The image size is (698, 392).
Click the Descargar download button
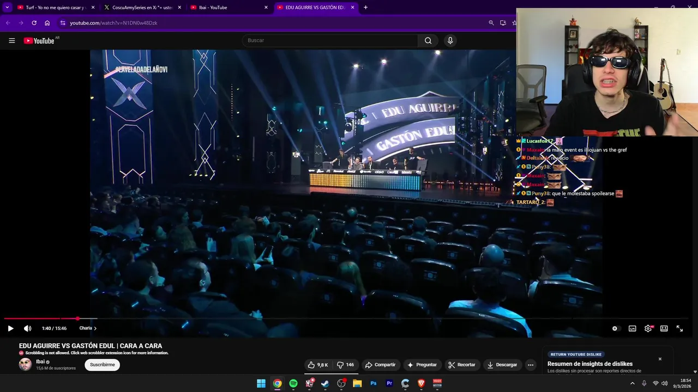point(502,365)
